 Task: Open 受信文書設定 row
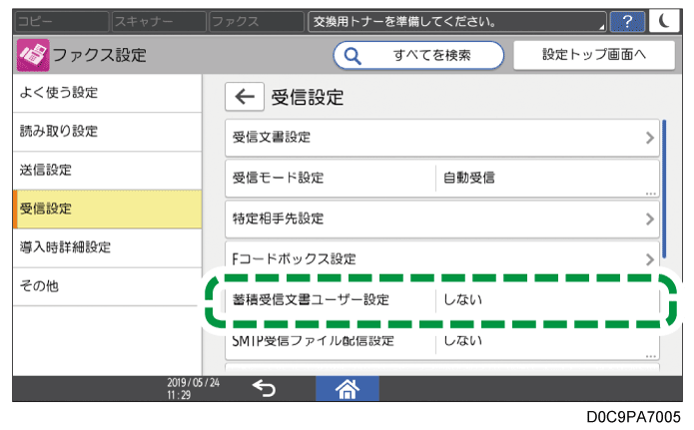coord(442,138)
